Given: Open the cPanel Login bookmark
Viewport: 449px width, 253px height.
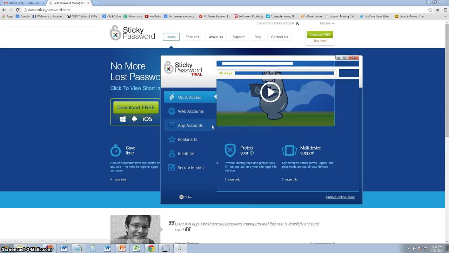Looking at the screenshot, I should (x=311, y=16).
